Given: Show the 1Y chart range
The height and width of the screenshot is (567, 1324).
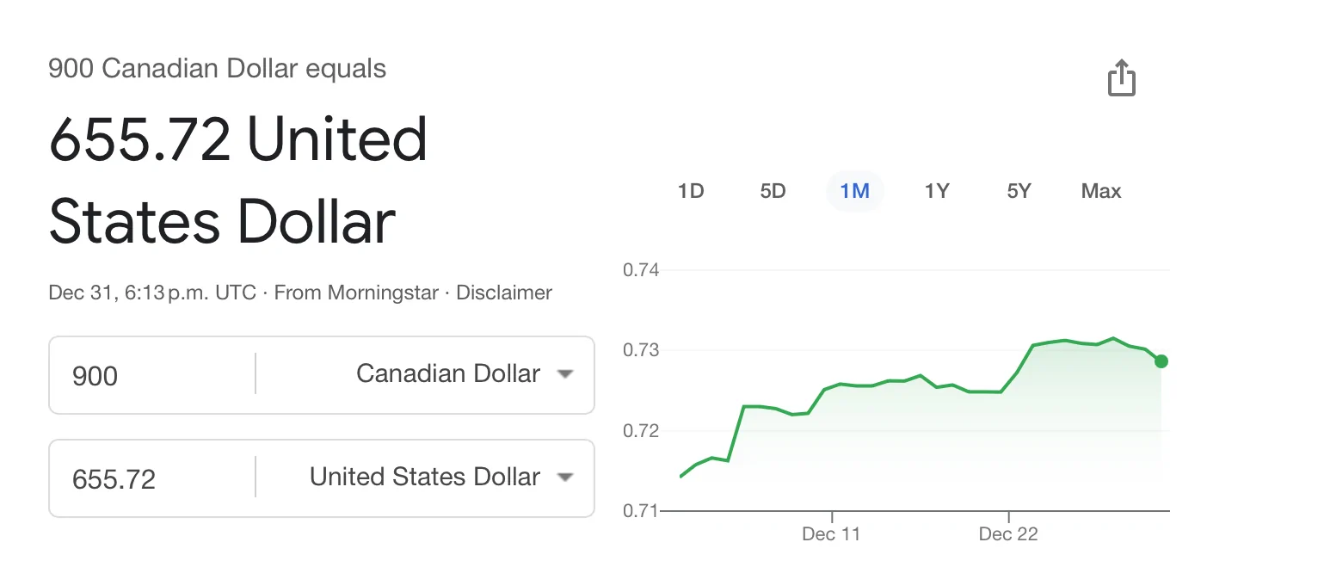Looking at the screenshot, I should [936, 191].
